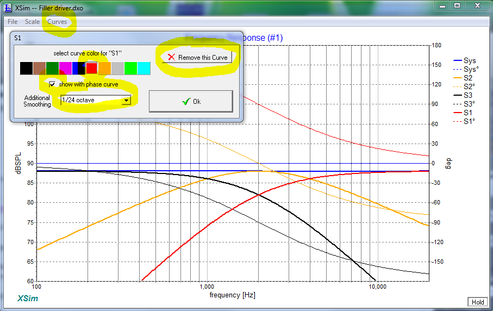Image resolution: width=493 pixels, height=311 pixels.
Task: Click the 10,000 frequency axis tick label
Action: point(377,287)
